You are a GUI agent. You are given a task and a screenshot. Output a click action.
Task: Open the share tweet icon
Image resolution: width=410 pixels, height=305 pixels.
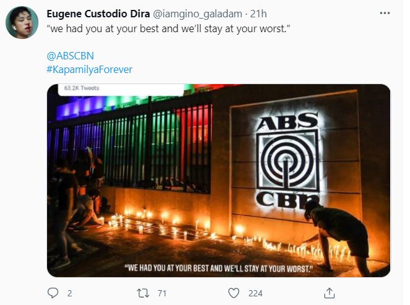pyautogui.click(x=329, y=293)
